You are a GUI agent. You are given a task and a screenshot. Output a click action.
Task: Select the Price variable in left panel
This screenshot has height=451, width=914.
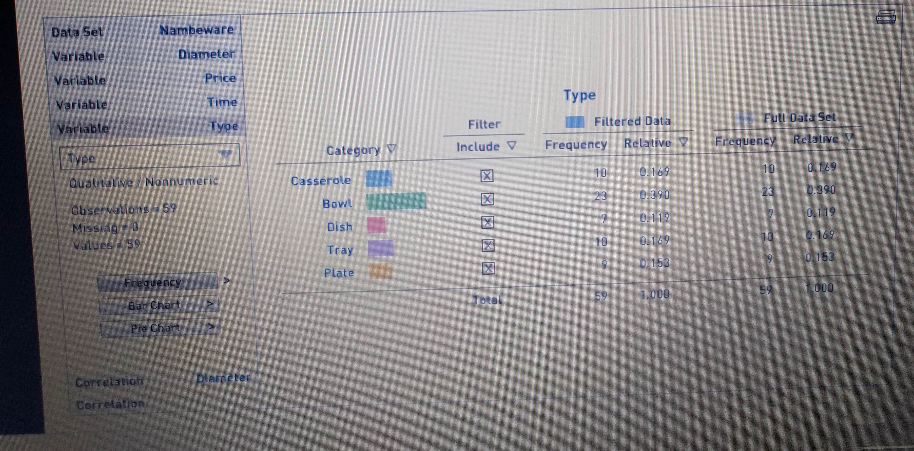tap(220, 78)
